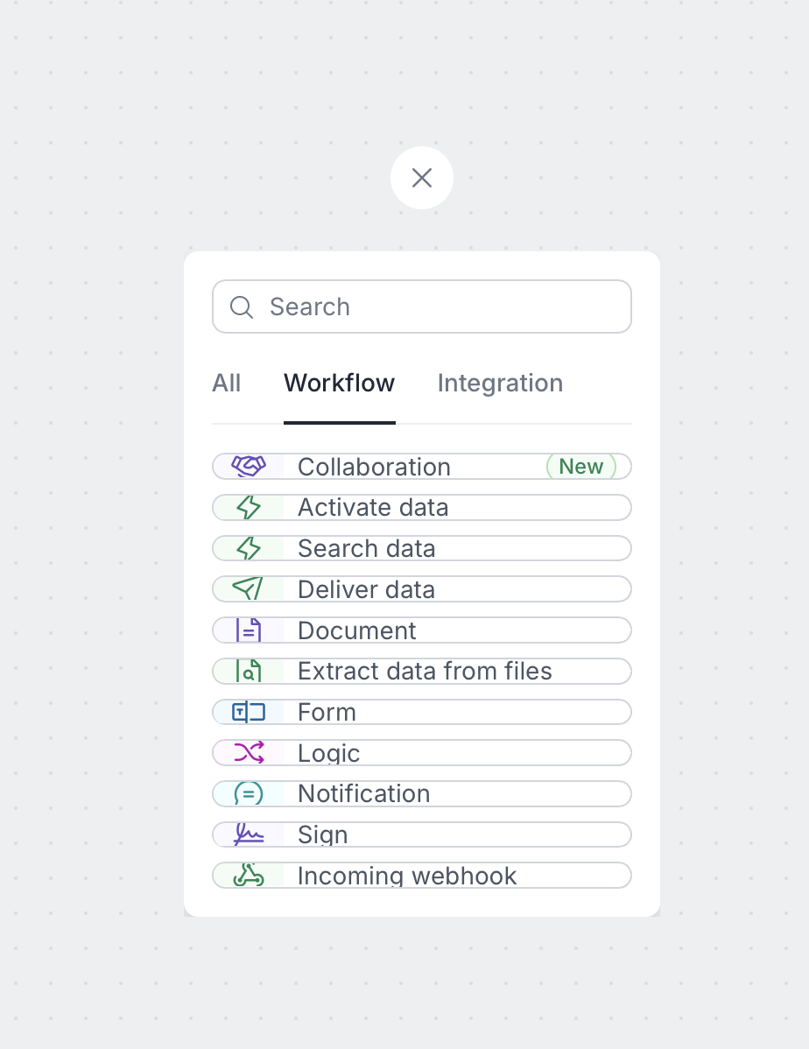Select the Deliver data paper plane icon

point(249,588)
